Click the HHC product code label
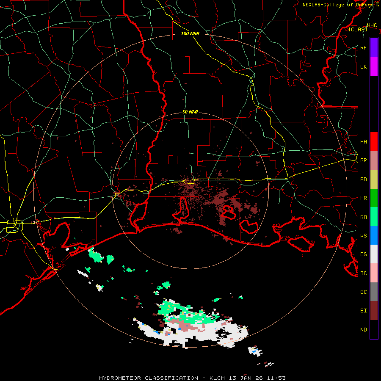The width and height of the screenshot is (381, 381). pyautogui.click(x=372, y=25)
